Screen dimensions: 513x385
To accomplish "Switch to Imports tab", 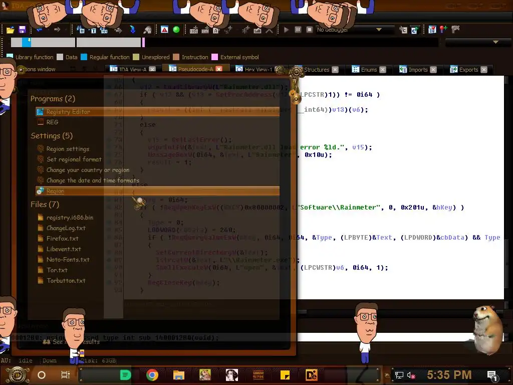I will click(x=418, y=70).
